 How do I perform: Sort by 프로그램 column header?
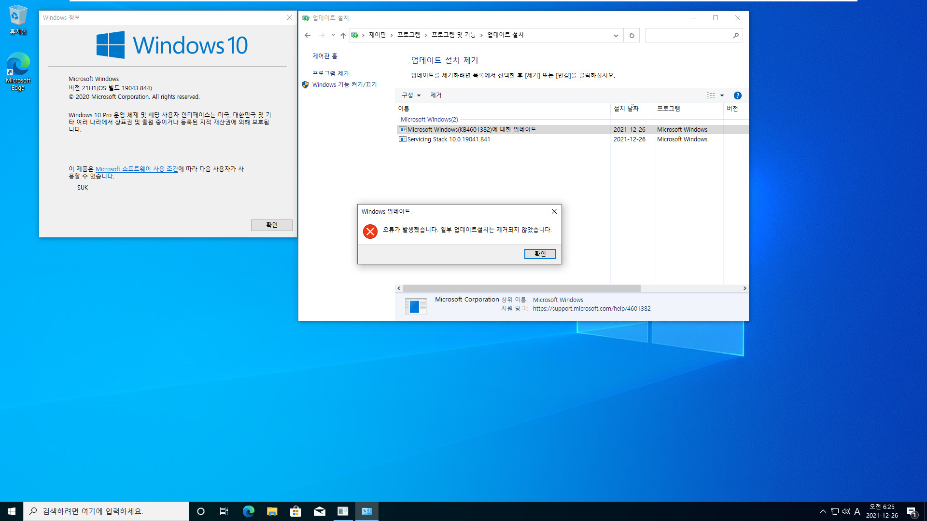(x=688, y=109)
